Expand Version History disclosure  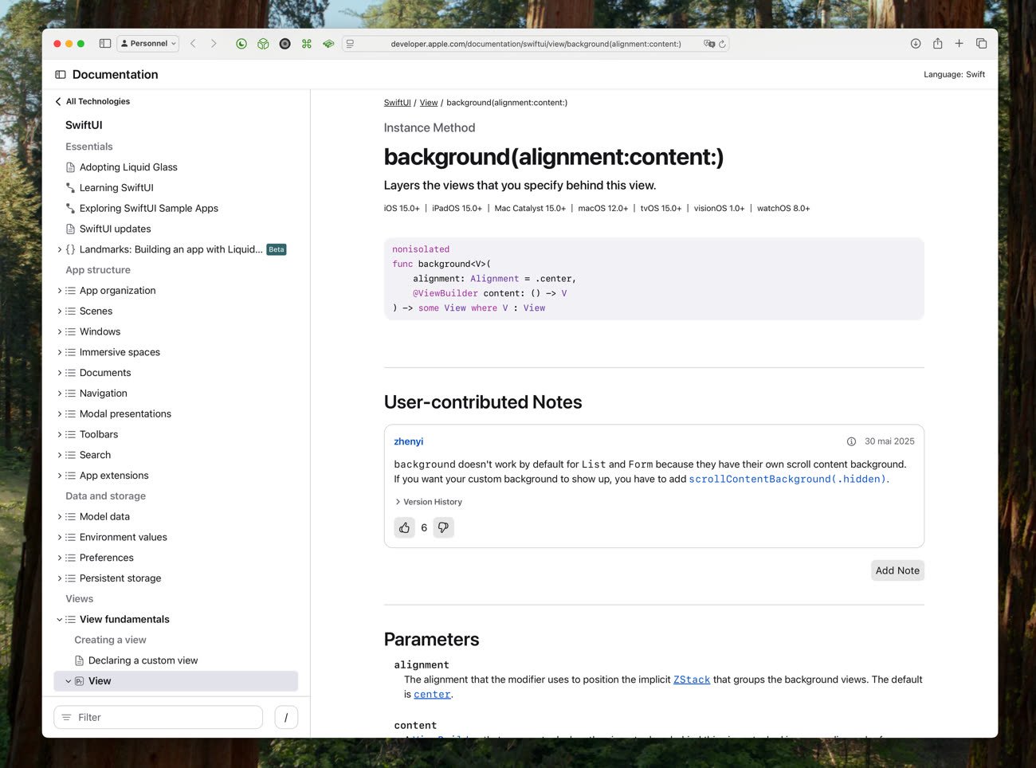(429, 503)
